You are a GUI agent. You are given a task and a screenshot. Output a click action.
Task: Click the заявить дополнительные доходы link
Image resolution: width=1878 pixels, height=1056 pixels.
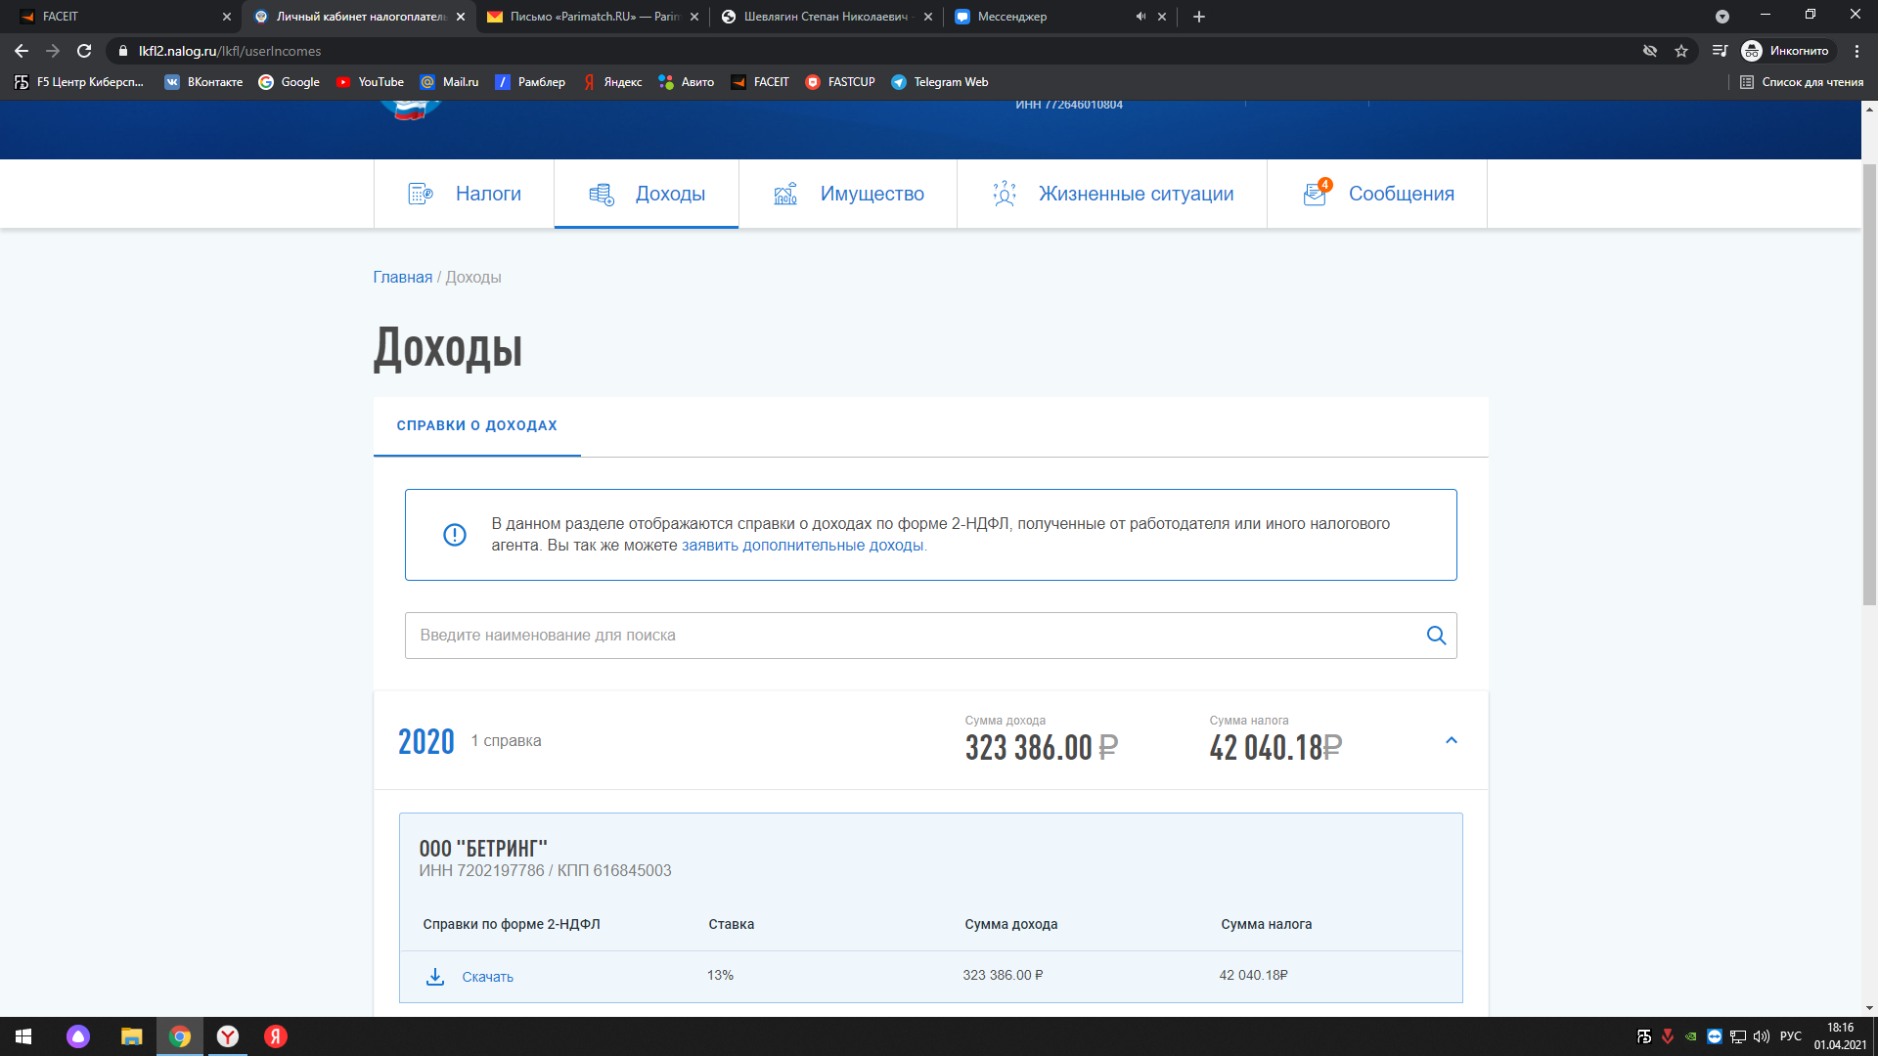pos(802,546)
